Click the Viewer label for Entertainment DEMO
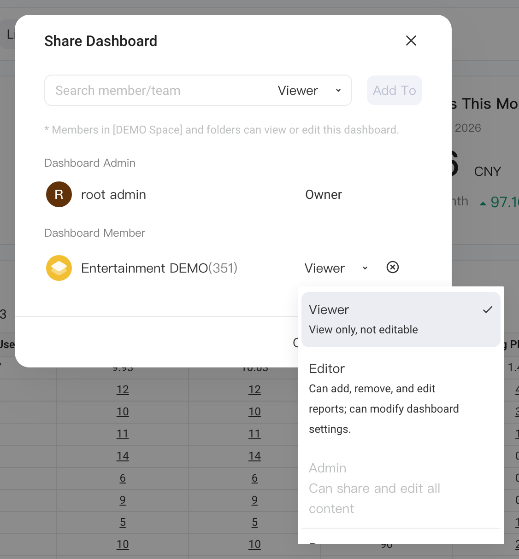 tap(324, 268)
